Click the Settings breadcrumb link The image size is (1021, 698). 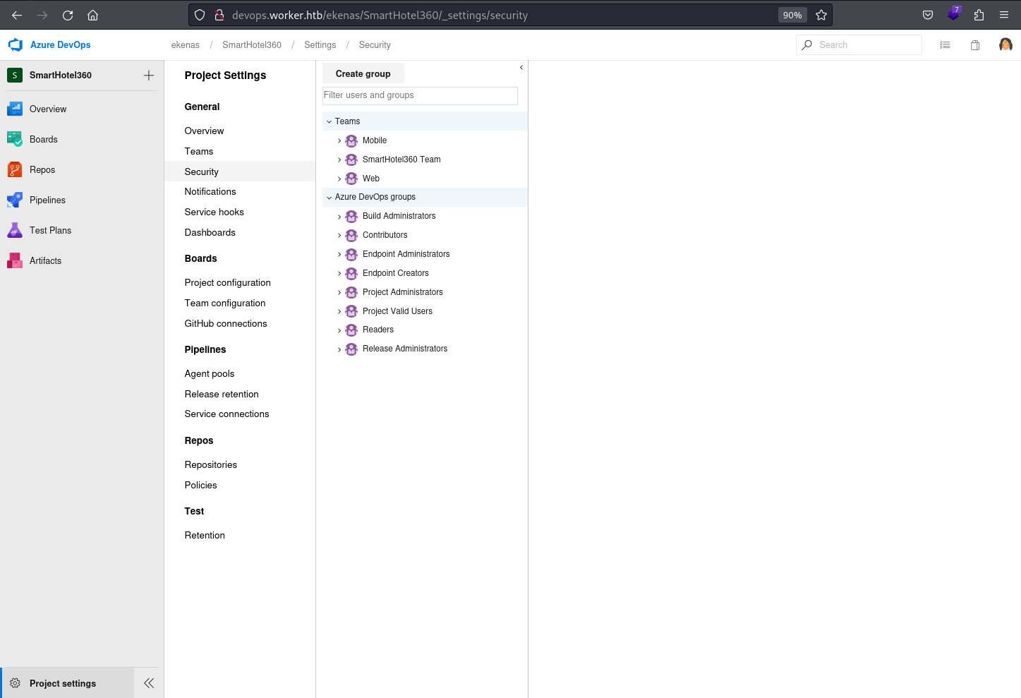click(320, 44)
